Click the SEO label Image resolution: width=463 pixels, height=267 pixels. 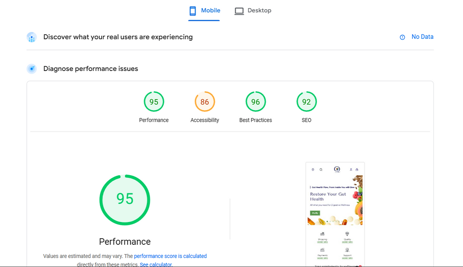[x=307, y=120]
